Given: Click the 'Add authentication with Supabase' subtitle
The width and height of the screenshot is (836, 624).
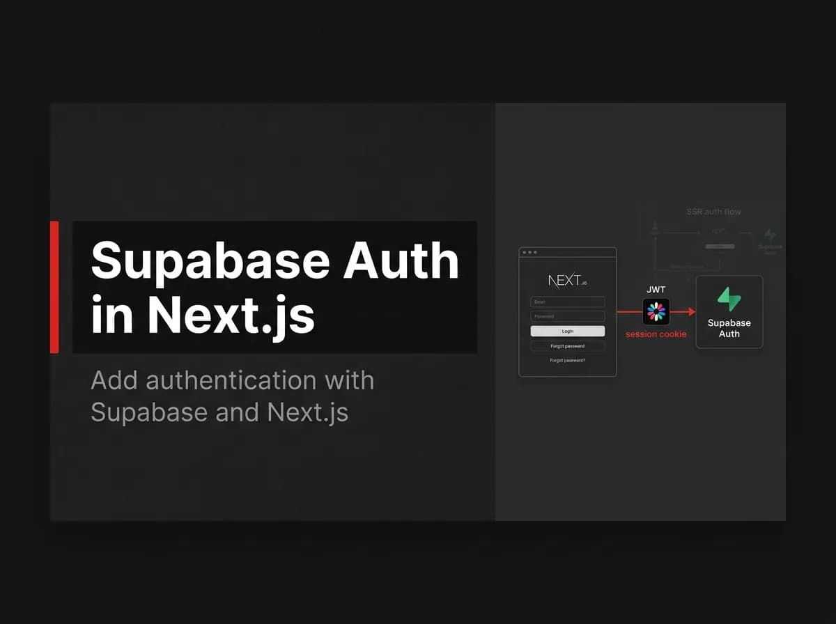Looking at the screenshot, I should pyautogui.click(x=233, y=396).
